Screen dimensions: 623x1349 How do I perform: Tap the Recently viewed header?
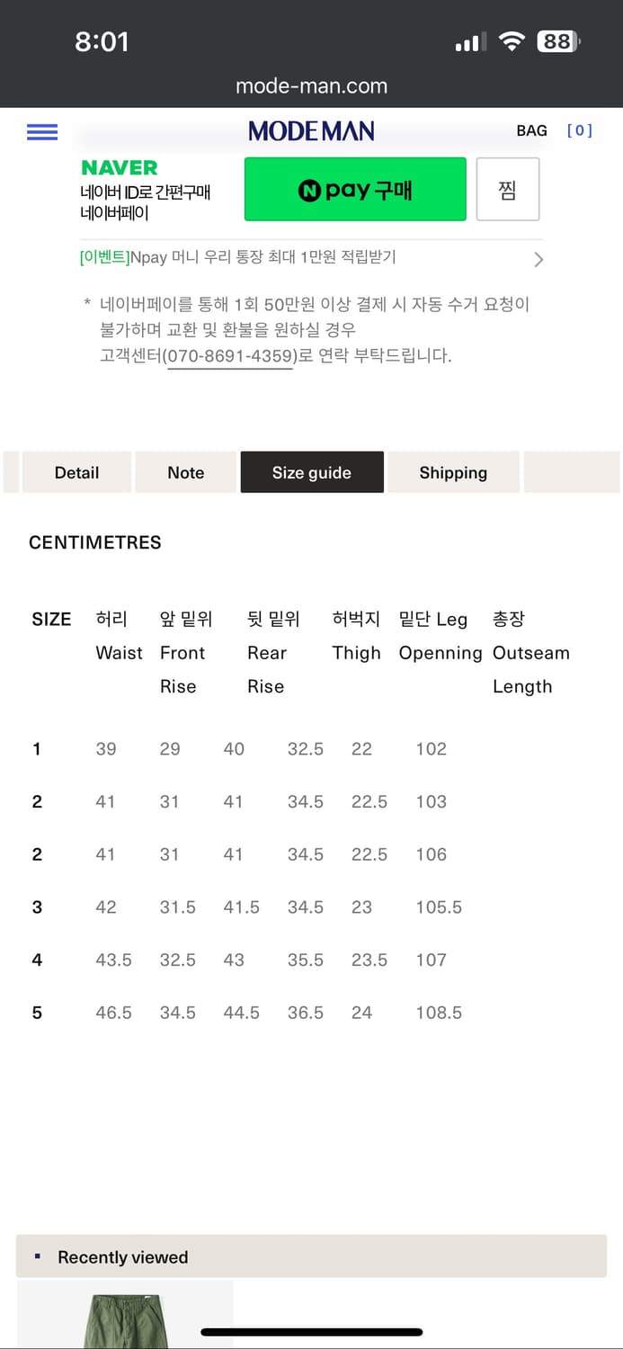[122, 1257]
